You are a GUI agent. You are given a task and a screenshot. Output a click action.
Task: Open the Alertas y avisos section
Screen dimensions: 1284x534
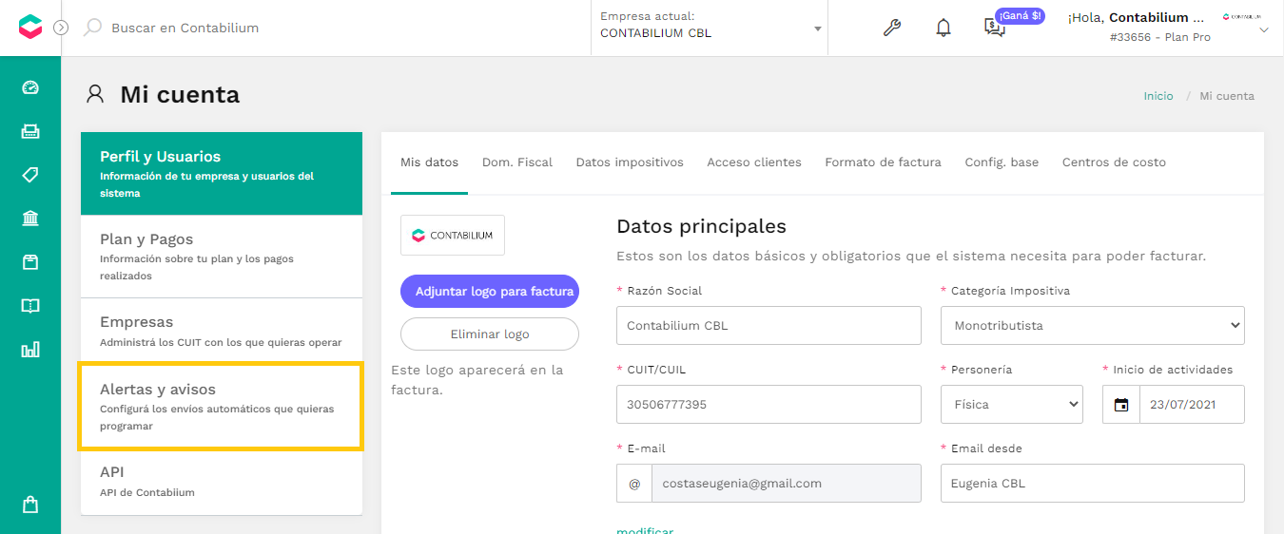[x=222, y=407]
